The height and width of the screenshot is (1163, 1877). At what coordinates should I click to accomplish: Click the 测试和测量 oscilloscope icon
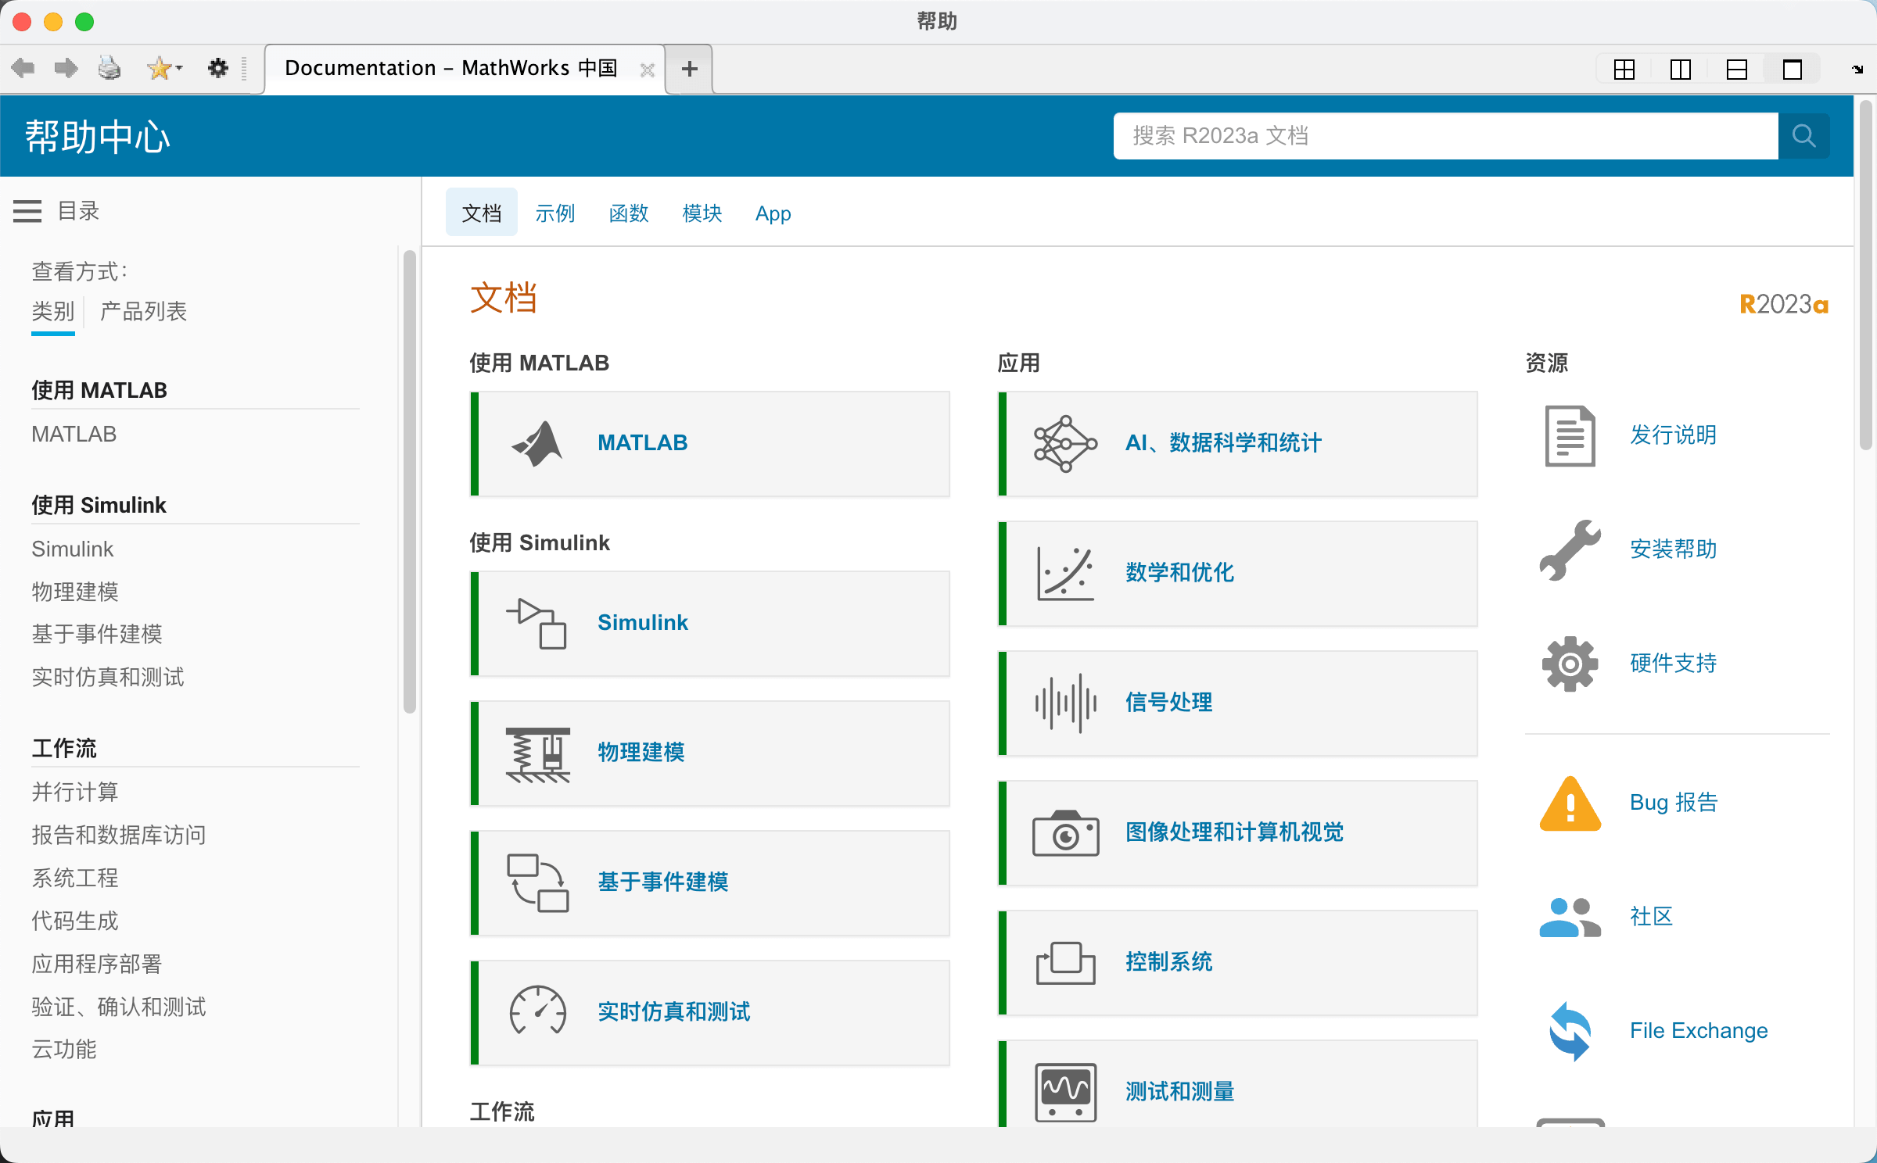tap(1065, 1092)
